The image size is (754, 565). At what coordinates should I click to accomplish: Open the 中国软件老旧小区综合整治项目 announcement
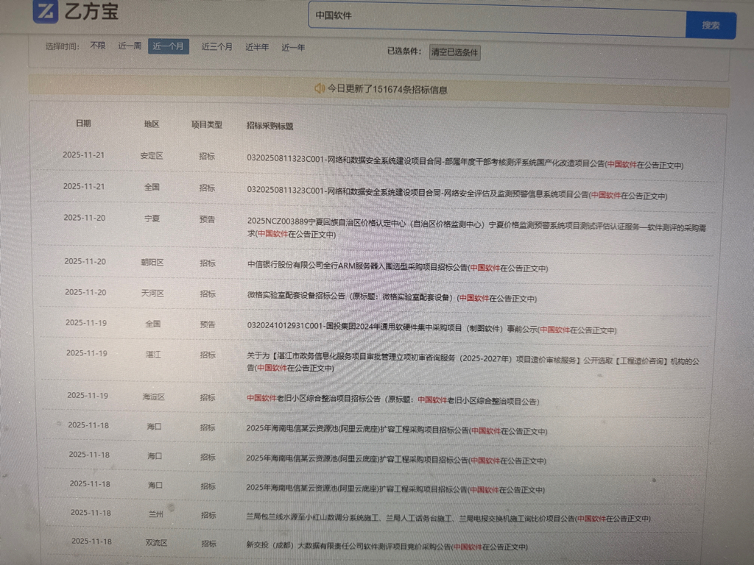(x=392, y=399)
